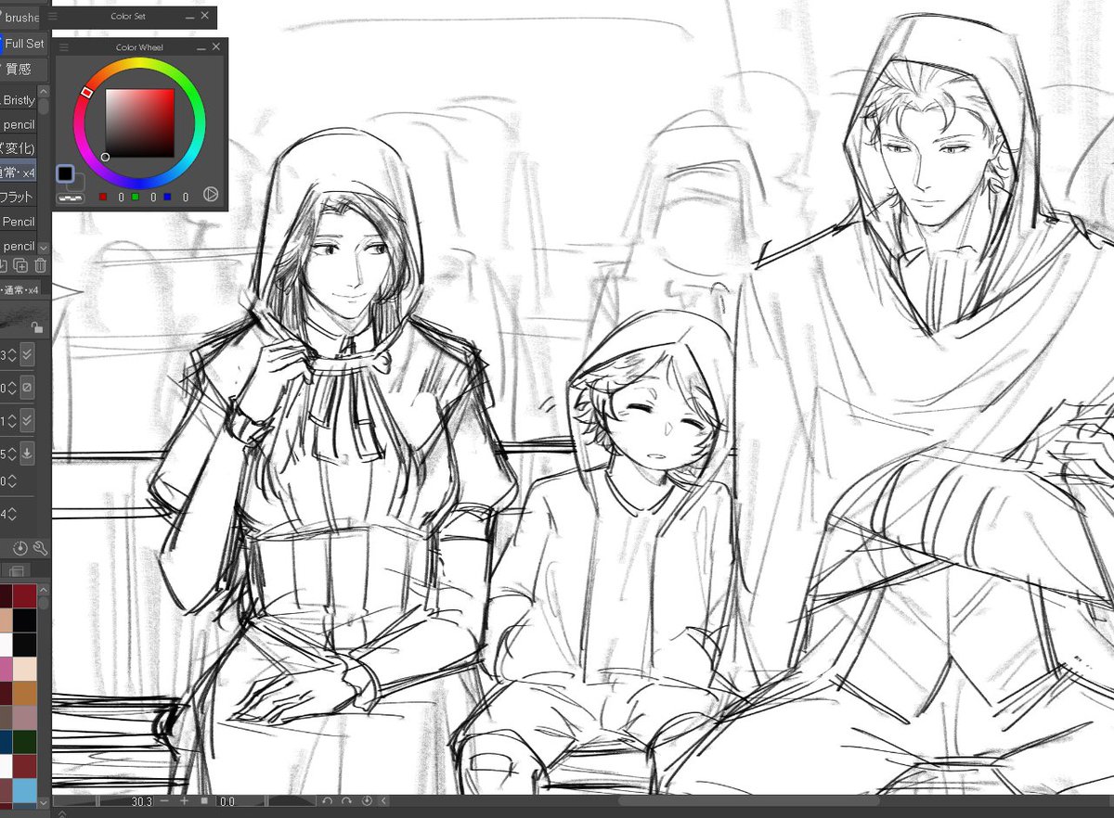This screenshot has width=1114, height=818.
Task: Select the sub drawing color swatch
Action: pyautogui.click(x=78, y=183)
